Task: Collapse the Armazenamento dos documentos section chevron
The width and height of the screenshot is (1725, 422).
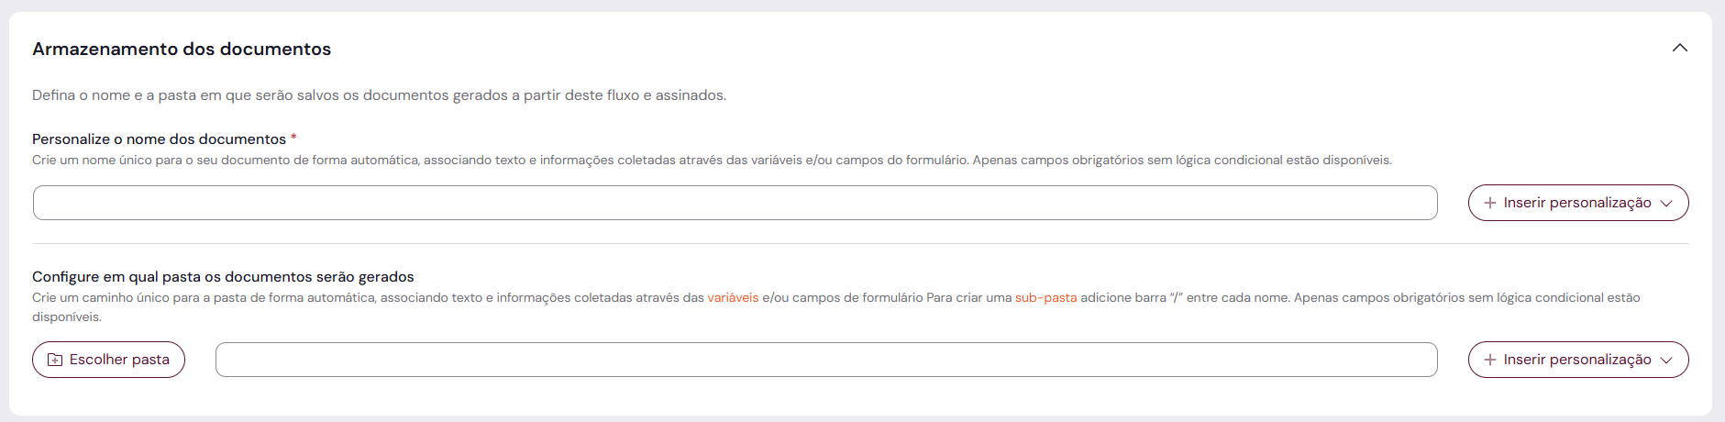Action: tap(1679, 48)
